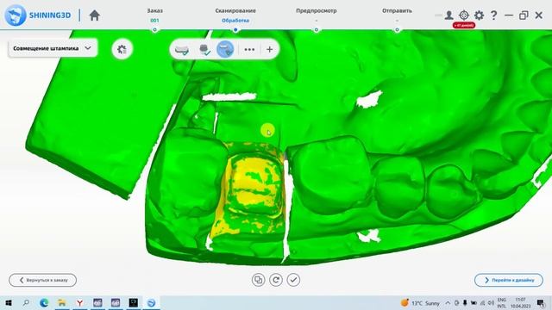
Task: Launch Microsoft Edge from the taskbar
Action: [x=44, y=302]
